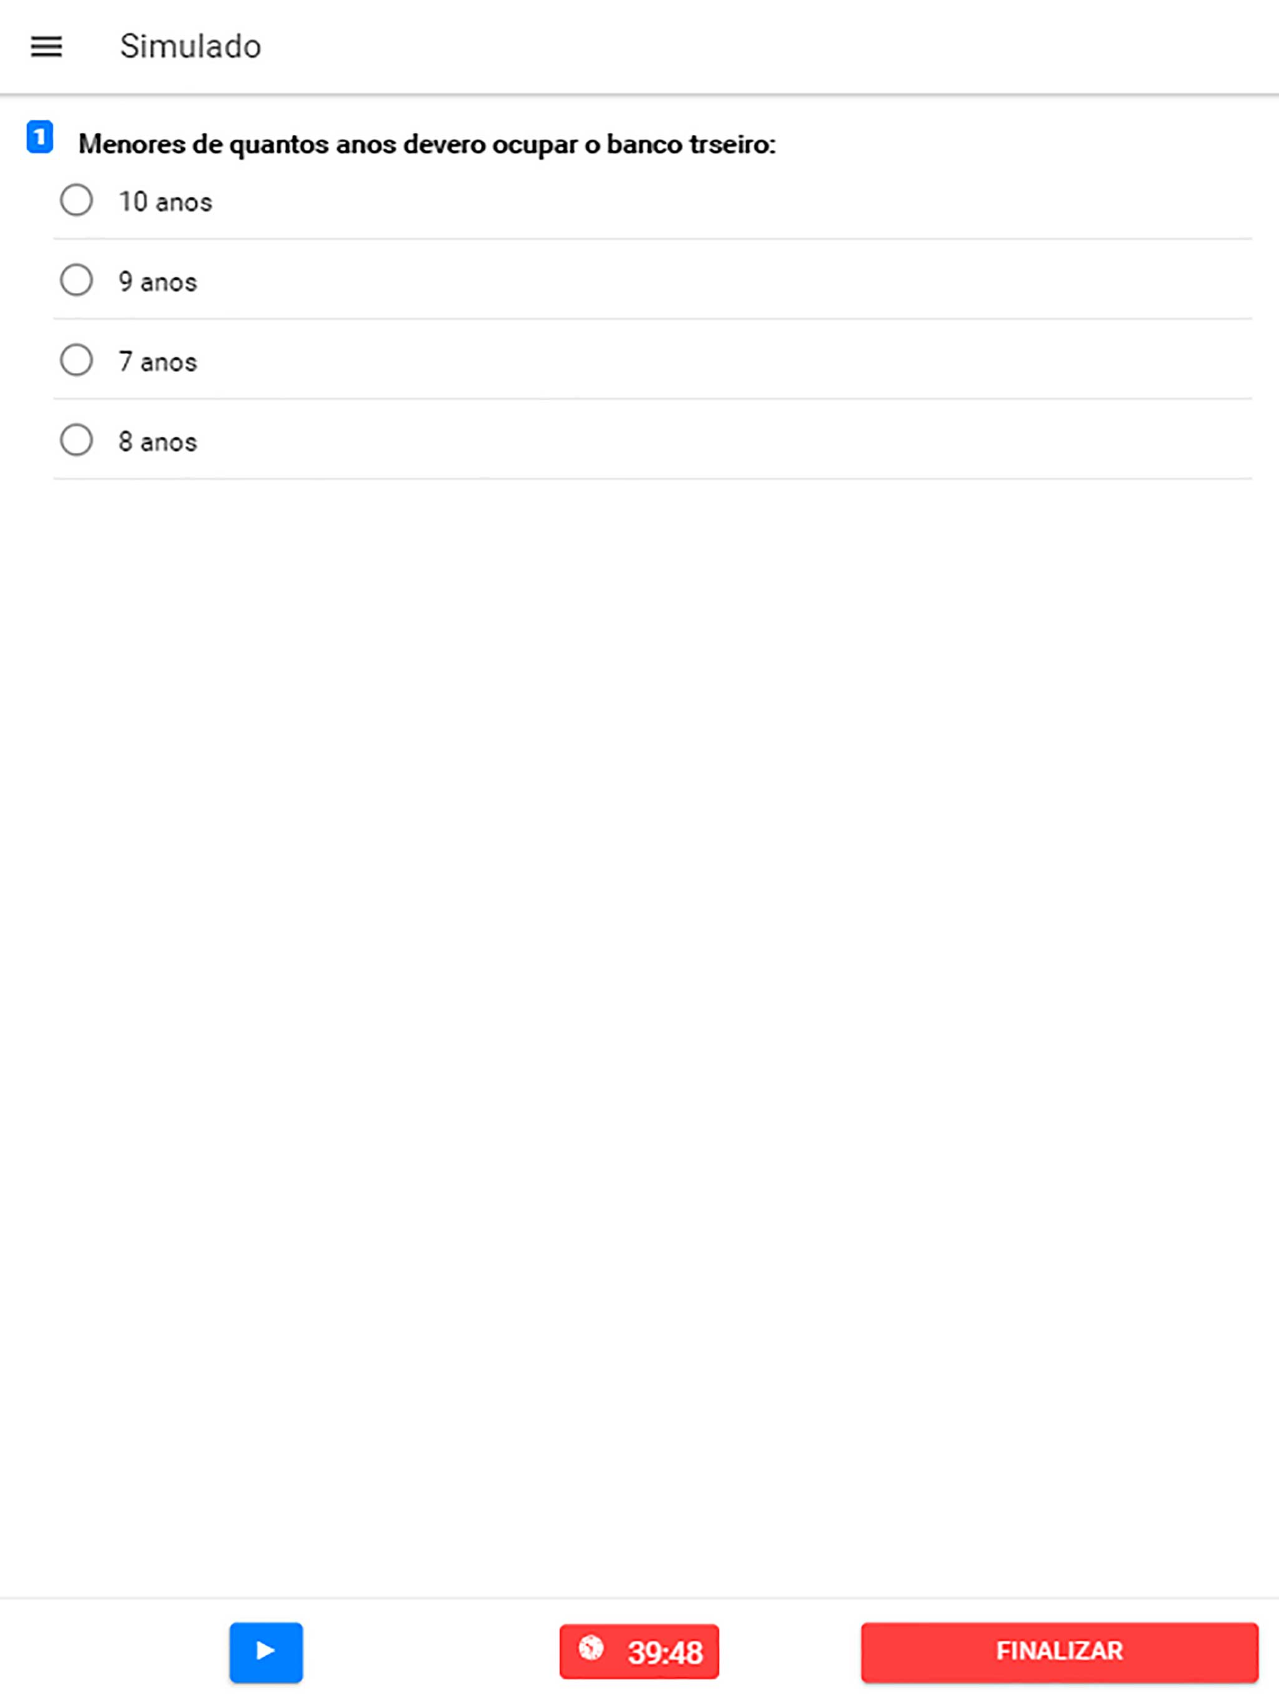Click the "10 anos" answer label text
Screen dimensions: 1279x1706
[165, 202]
